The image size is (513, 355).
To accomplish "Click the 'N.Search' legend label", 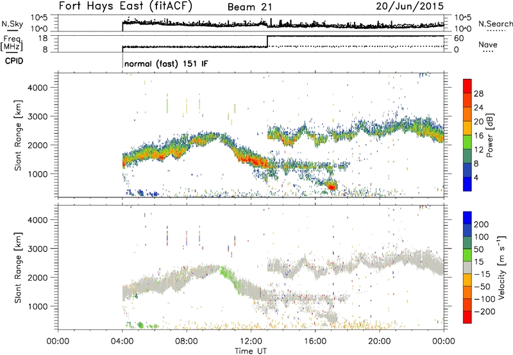I will click(495, 24).
